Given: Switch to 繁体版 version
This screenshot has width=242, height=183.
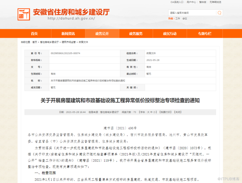Looking at the screenshot, I should [203, 2].
